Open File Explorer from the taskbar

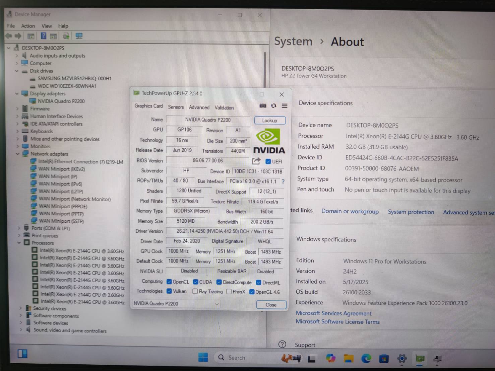pos(349,359)
